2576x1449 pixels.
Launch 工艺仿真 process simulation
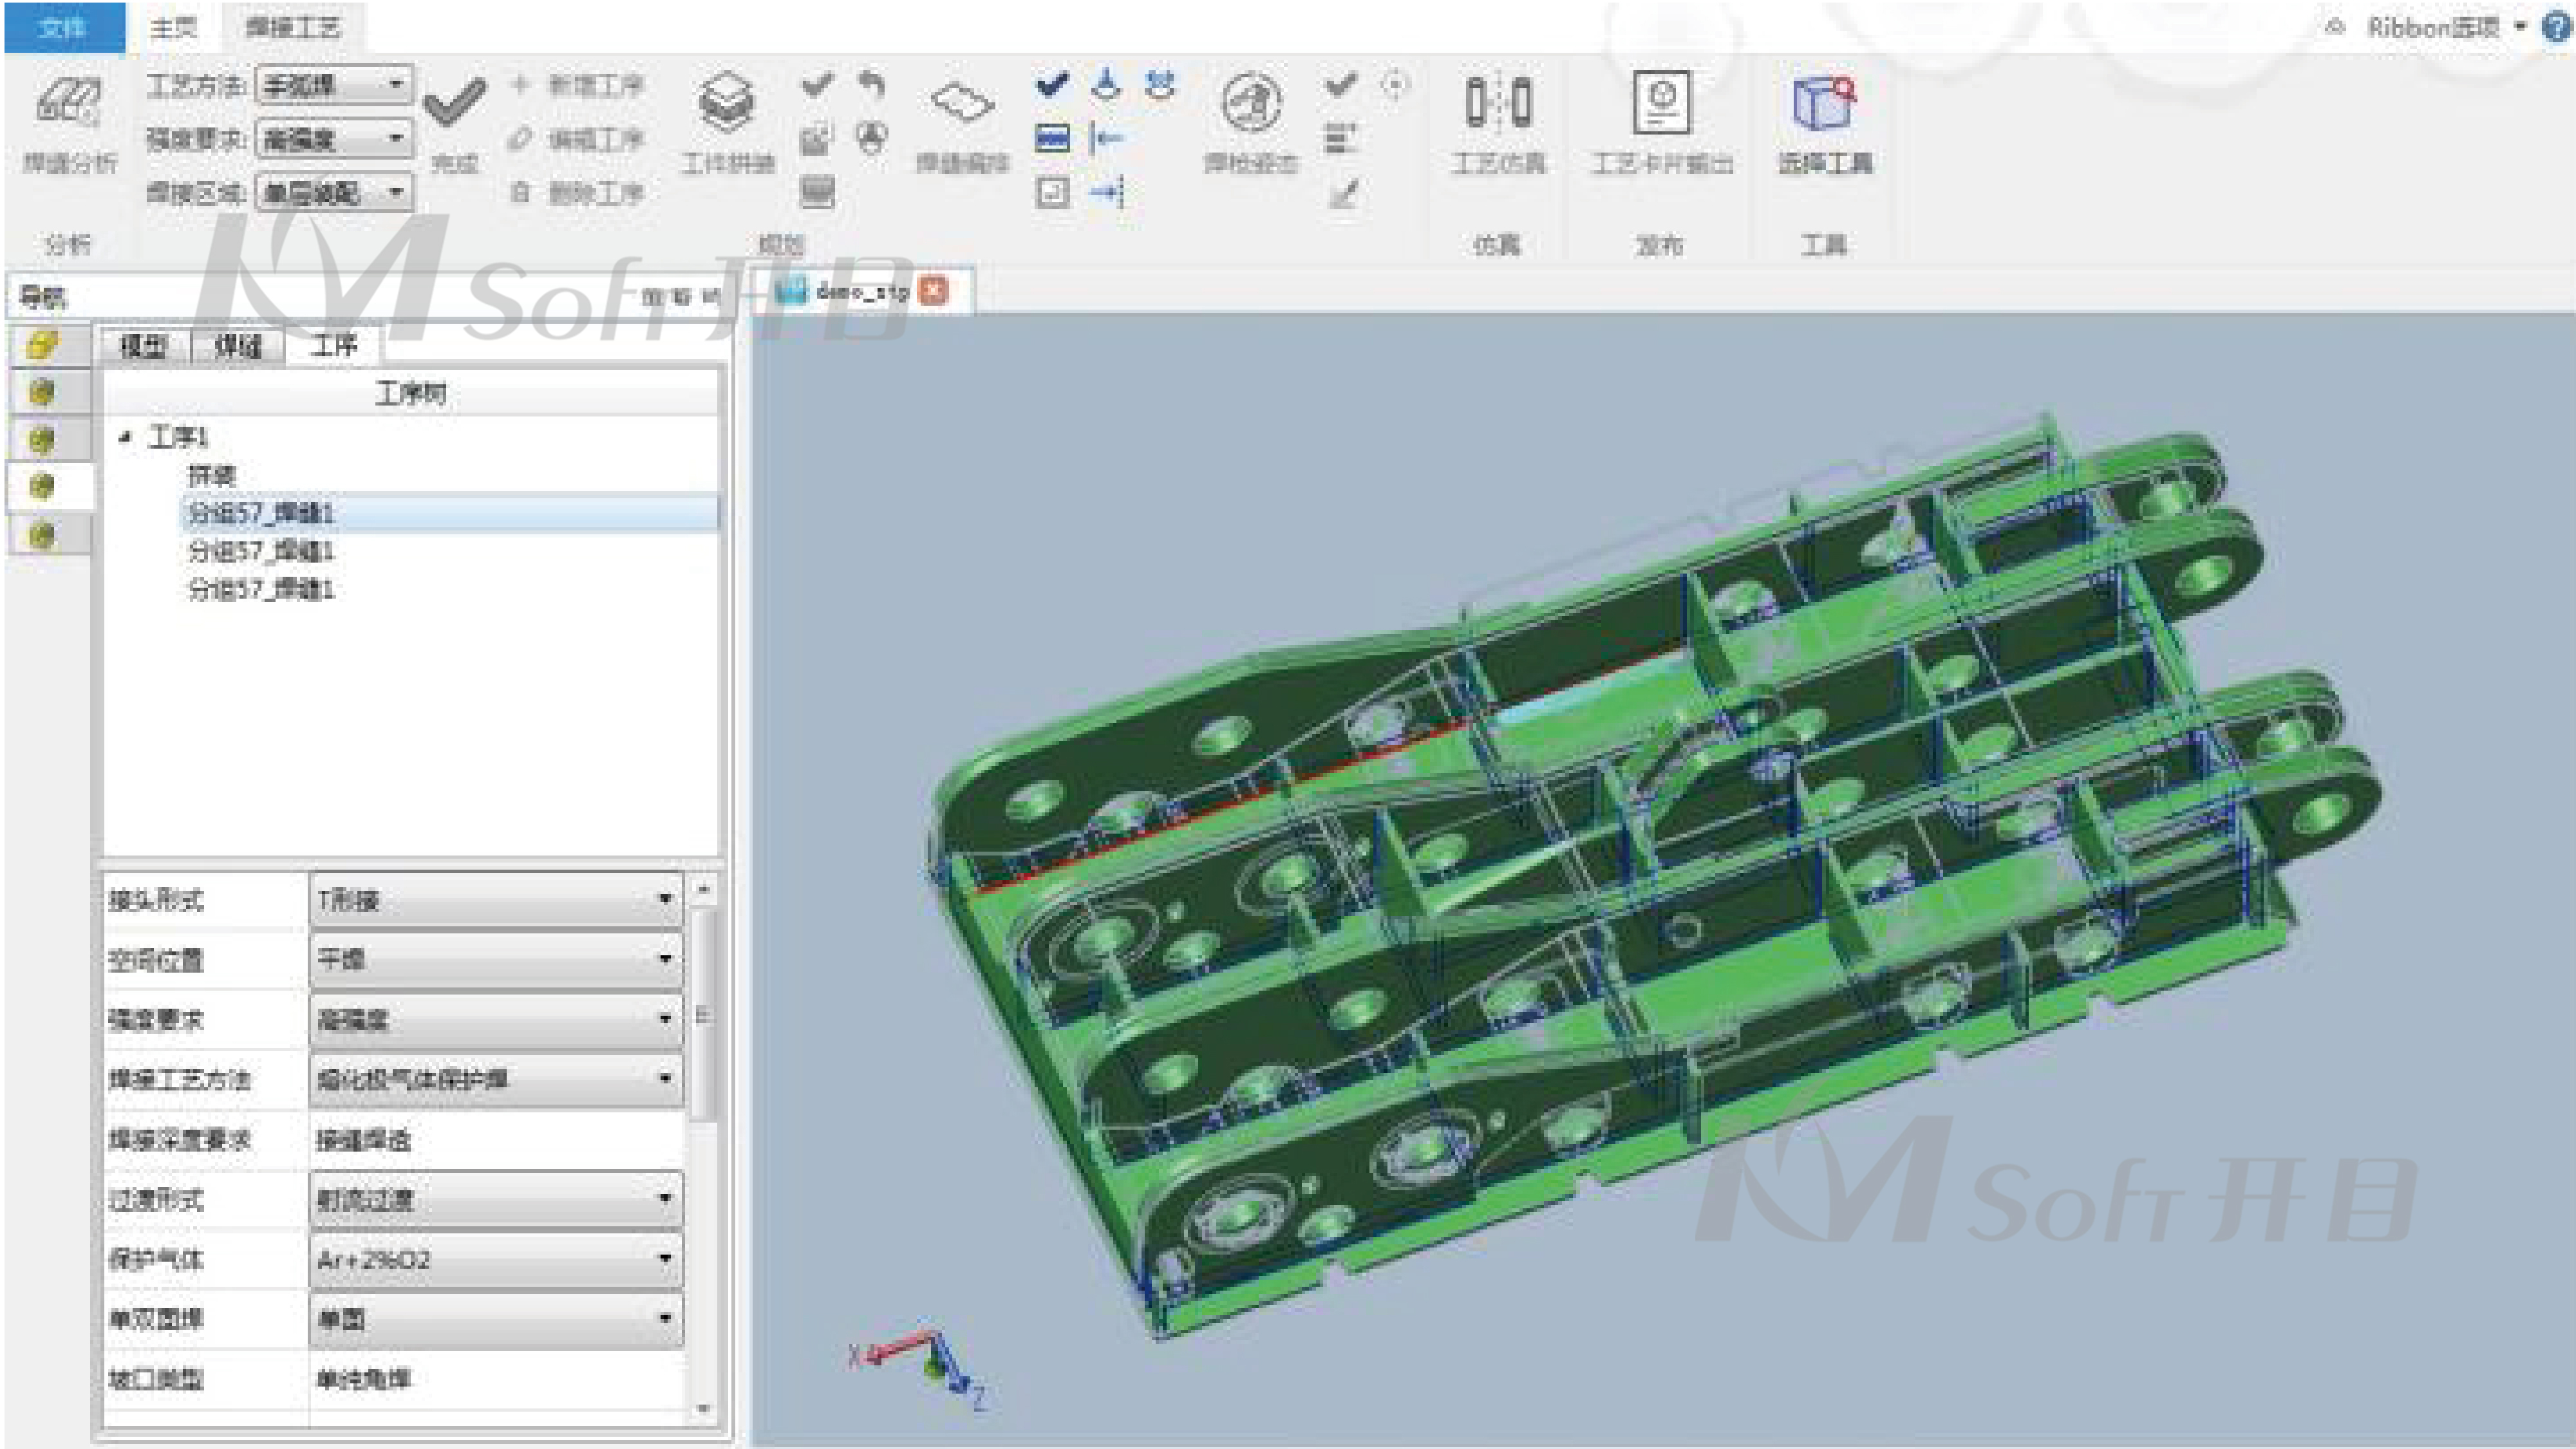point(1498,123)
